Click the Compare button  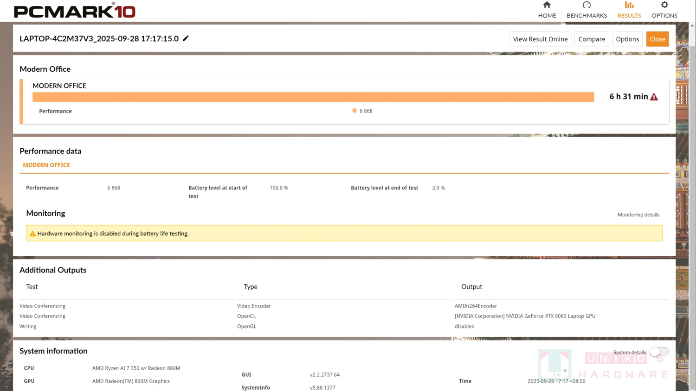point(592,39)
